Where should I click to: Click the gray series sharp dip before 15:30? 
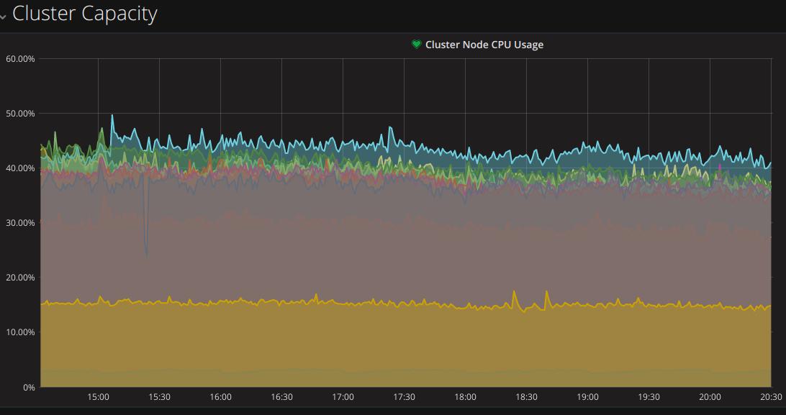pyautogui.click(x=146, y=255)
